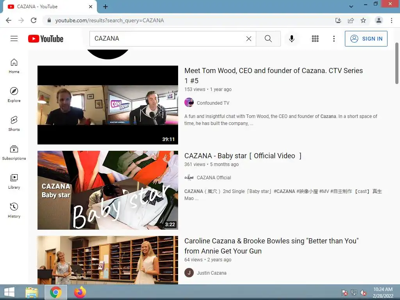Launch Firefox from the taskbar
Screen dimensions: 400x300
(x=80, y=292)
